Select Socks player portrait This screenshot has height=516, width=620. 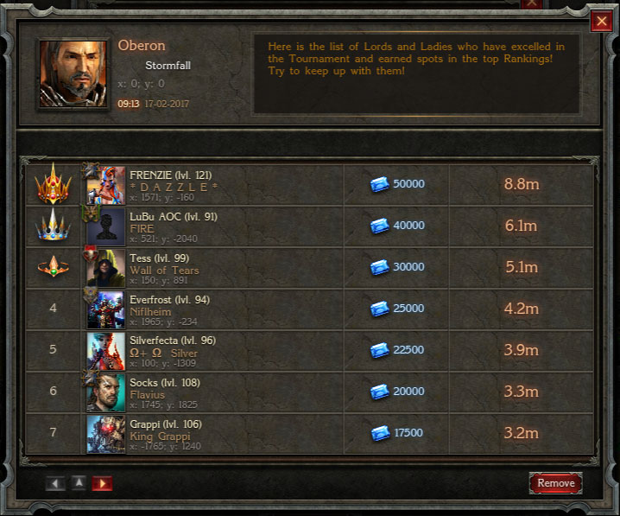[105, 393]
